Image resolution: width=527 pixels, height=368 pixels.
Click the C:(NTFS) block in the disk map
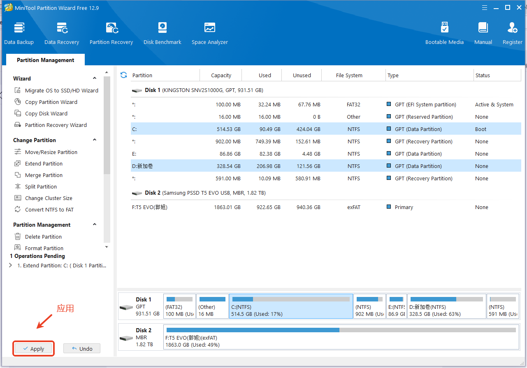[291, 306]
